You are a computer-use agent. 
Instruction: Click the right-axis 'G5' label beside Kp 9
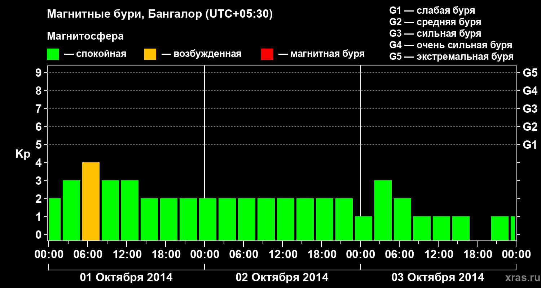click(530, 73)
